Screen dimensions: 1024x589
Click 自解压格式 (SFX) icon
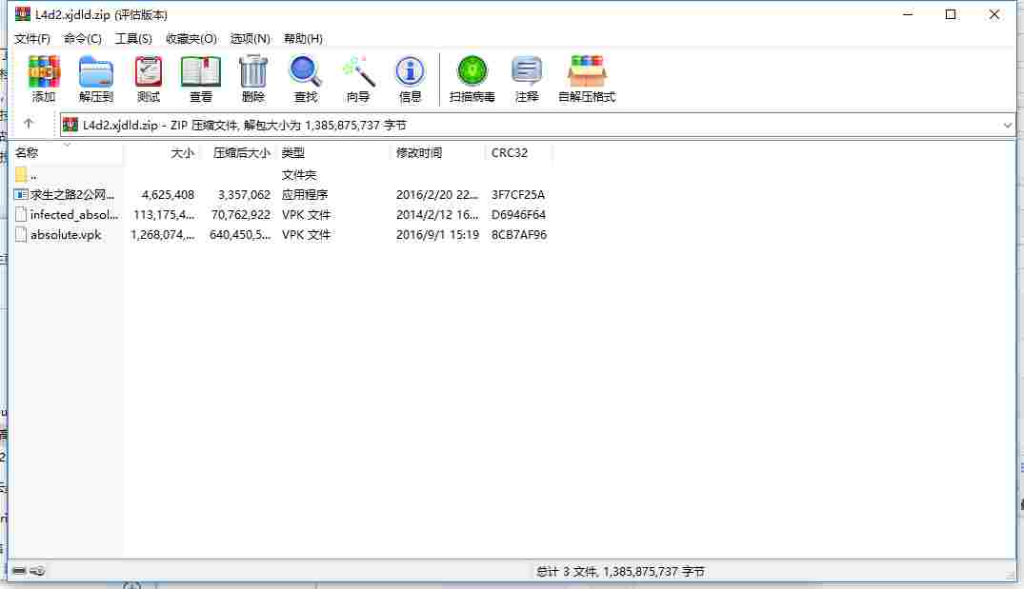[x=587, y=71]
